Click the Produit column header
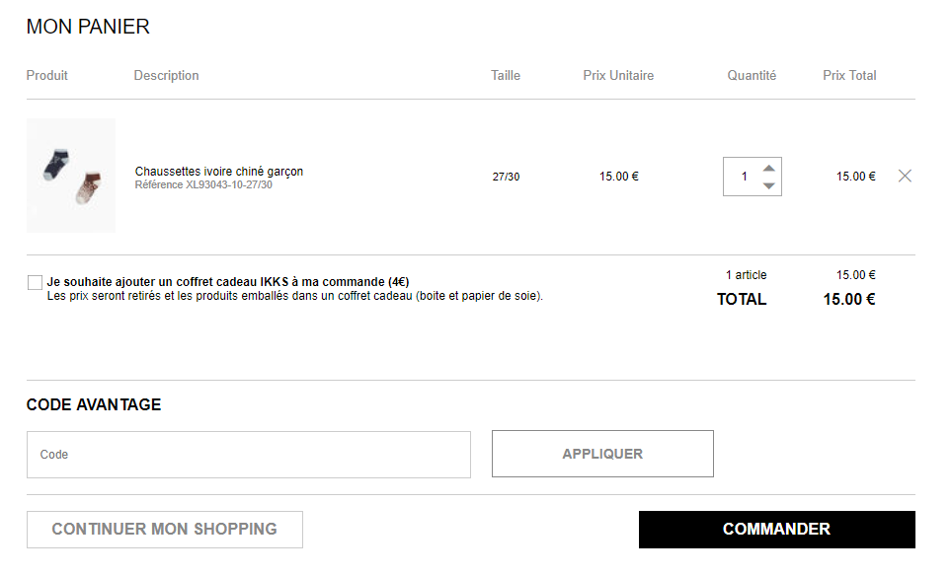The height and width of the screenshot is (576, 952). (46, 75)
